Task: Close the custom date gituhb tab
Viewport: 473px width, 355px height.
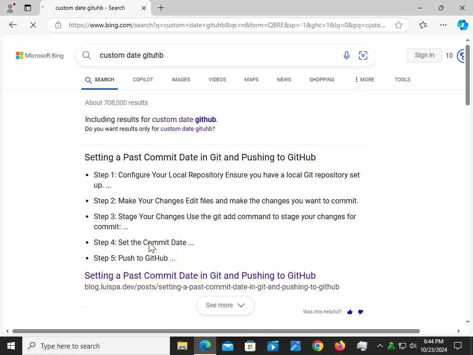Action: pos(144,8)
